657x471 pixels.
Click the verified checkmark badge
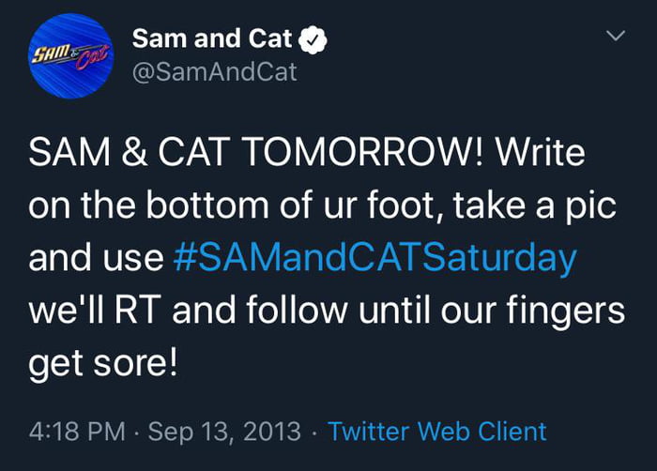[313, 38]
